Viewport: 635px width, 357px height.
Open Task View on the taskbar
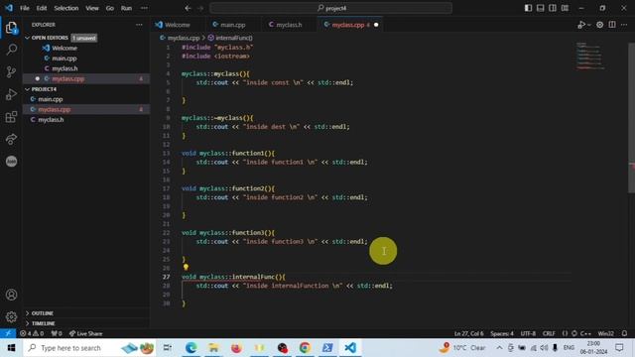(168, 348)
